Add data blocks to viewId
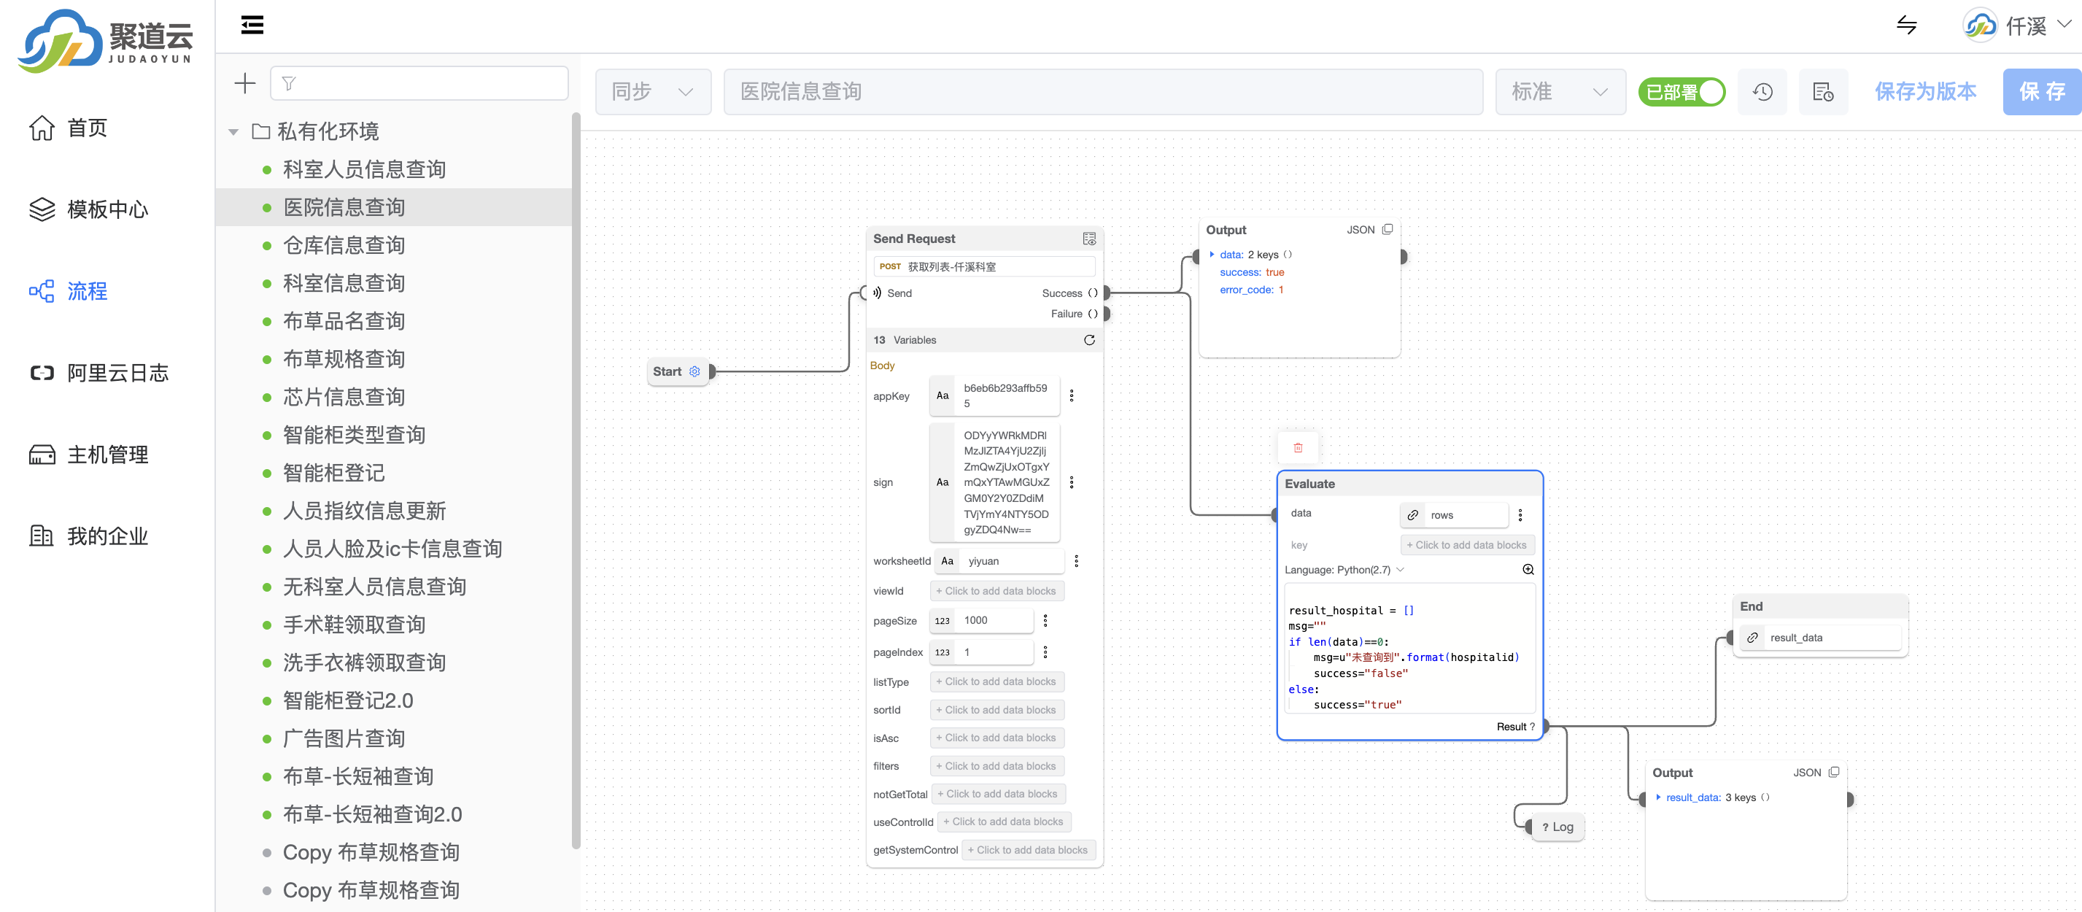Viewport: 2082px width, 912px height. coord(997,591)
